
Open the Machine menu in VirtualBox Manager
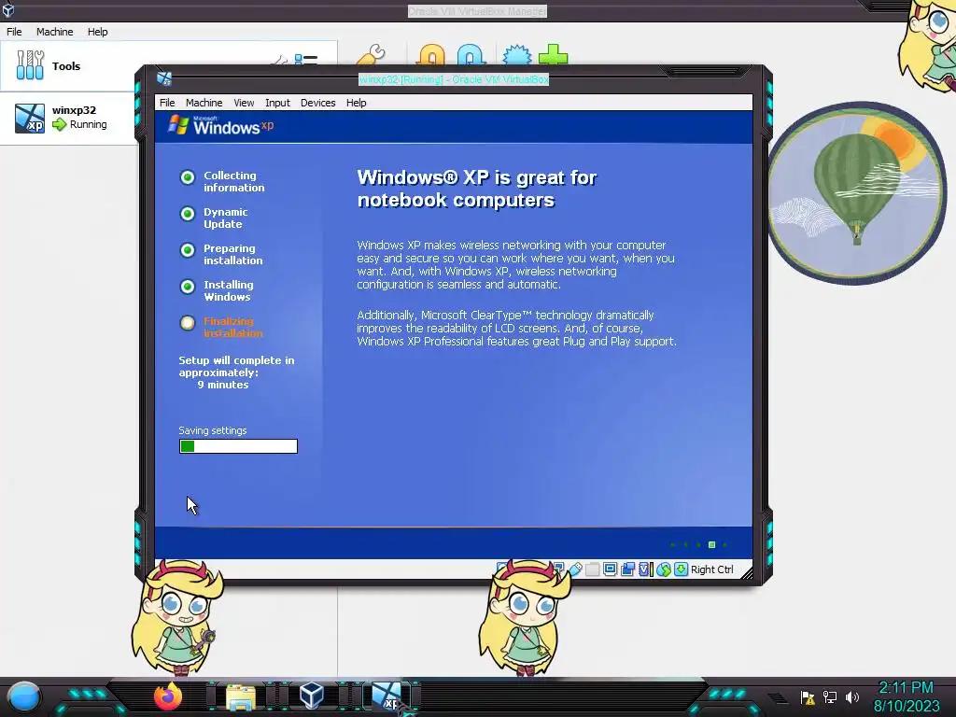pyautogui.click(x=54, y=32)
